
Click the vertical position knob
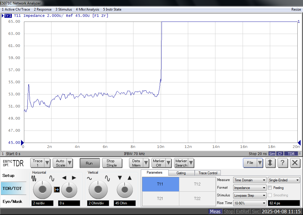coord(125,190)
